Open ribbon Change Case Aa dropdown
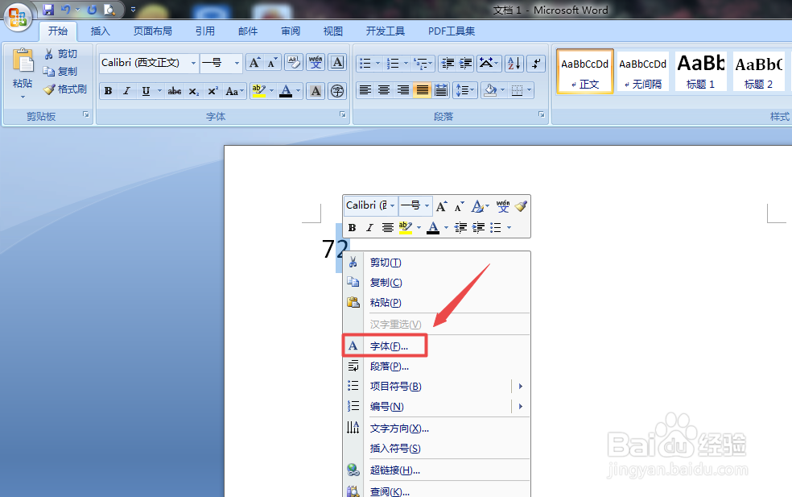The width and height of the screenshot is (792, 497). point(235,91)
